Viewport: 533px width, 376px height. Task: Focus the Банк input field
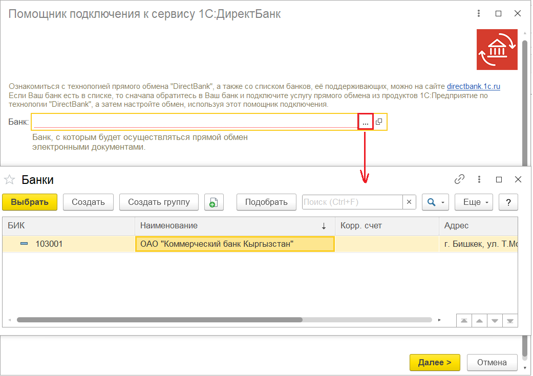pyautogui.click(x=195, y=122)
